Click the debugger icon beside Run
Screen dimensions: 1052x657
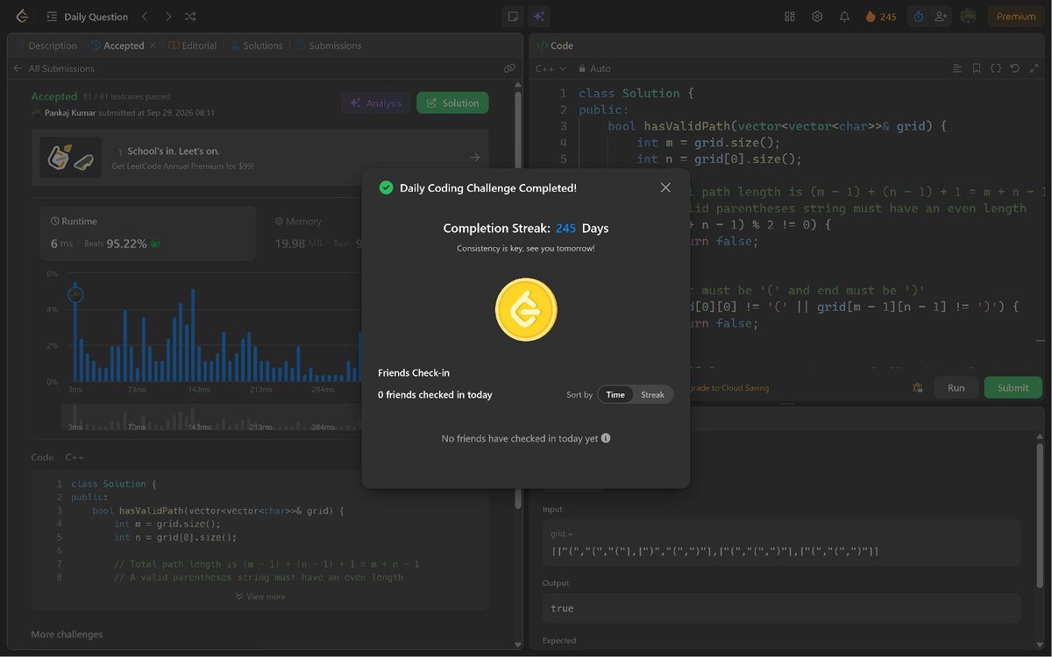[x=917, y=387]
